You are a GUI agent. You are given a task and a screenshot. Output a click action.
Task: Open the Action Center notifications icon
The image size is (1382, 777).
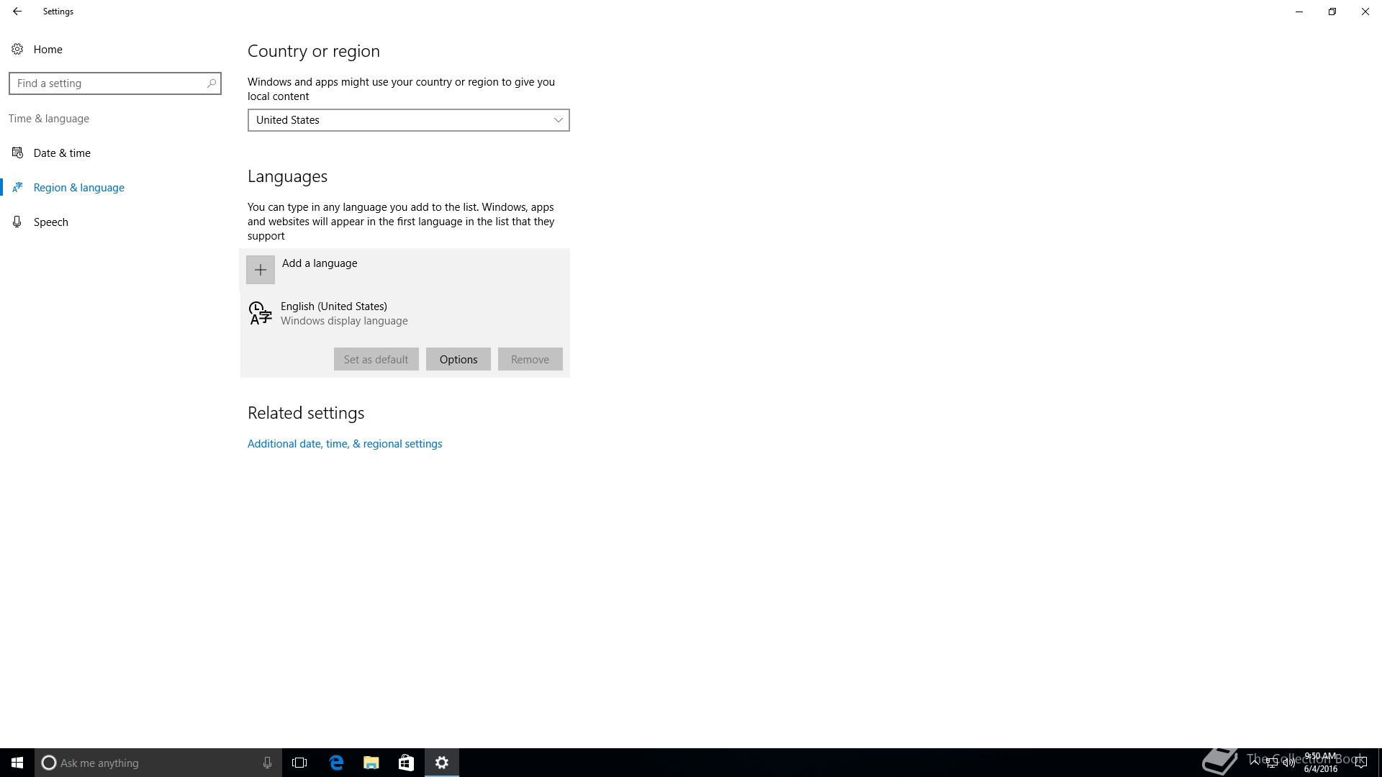(1360, 763)
